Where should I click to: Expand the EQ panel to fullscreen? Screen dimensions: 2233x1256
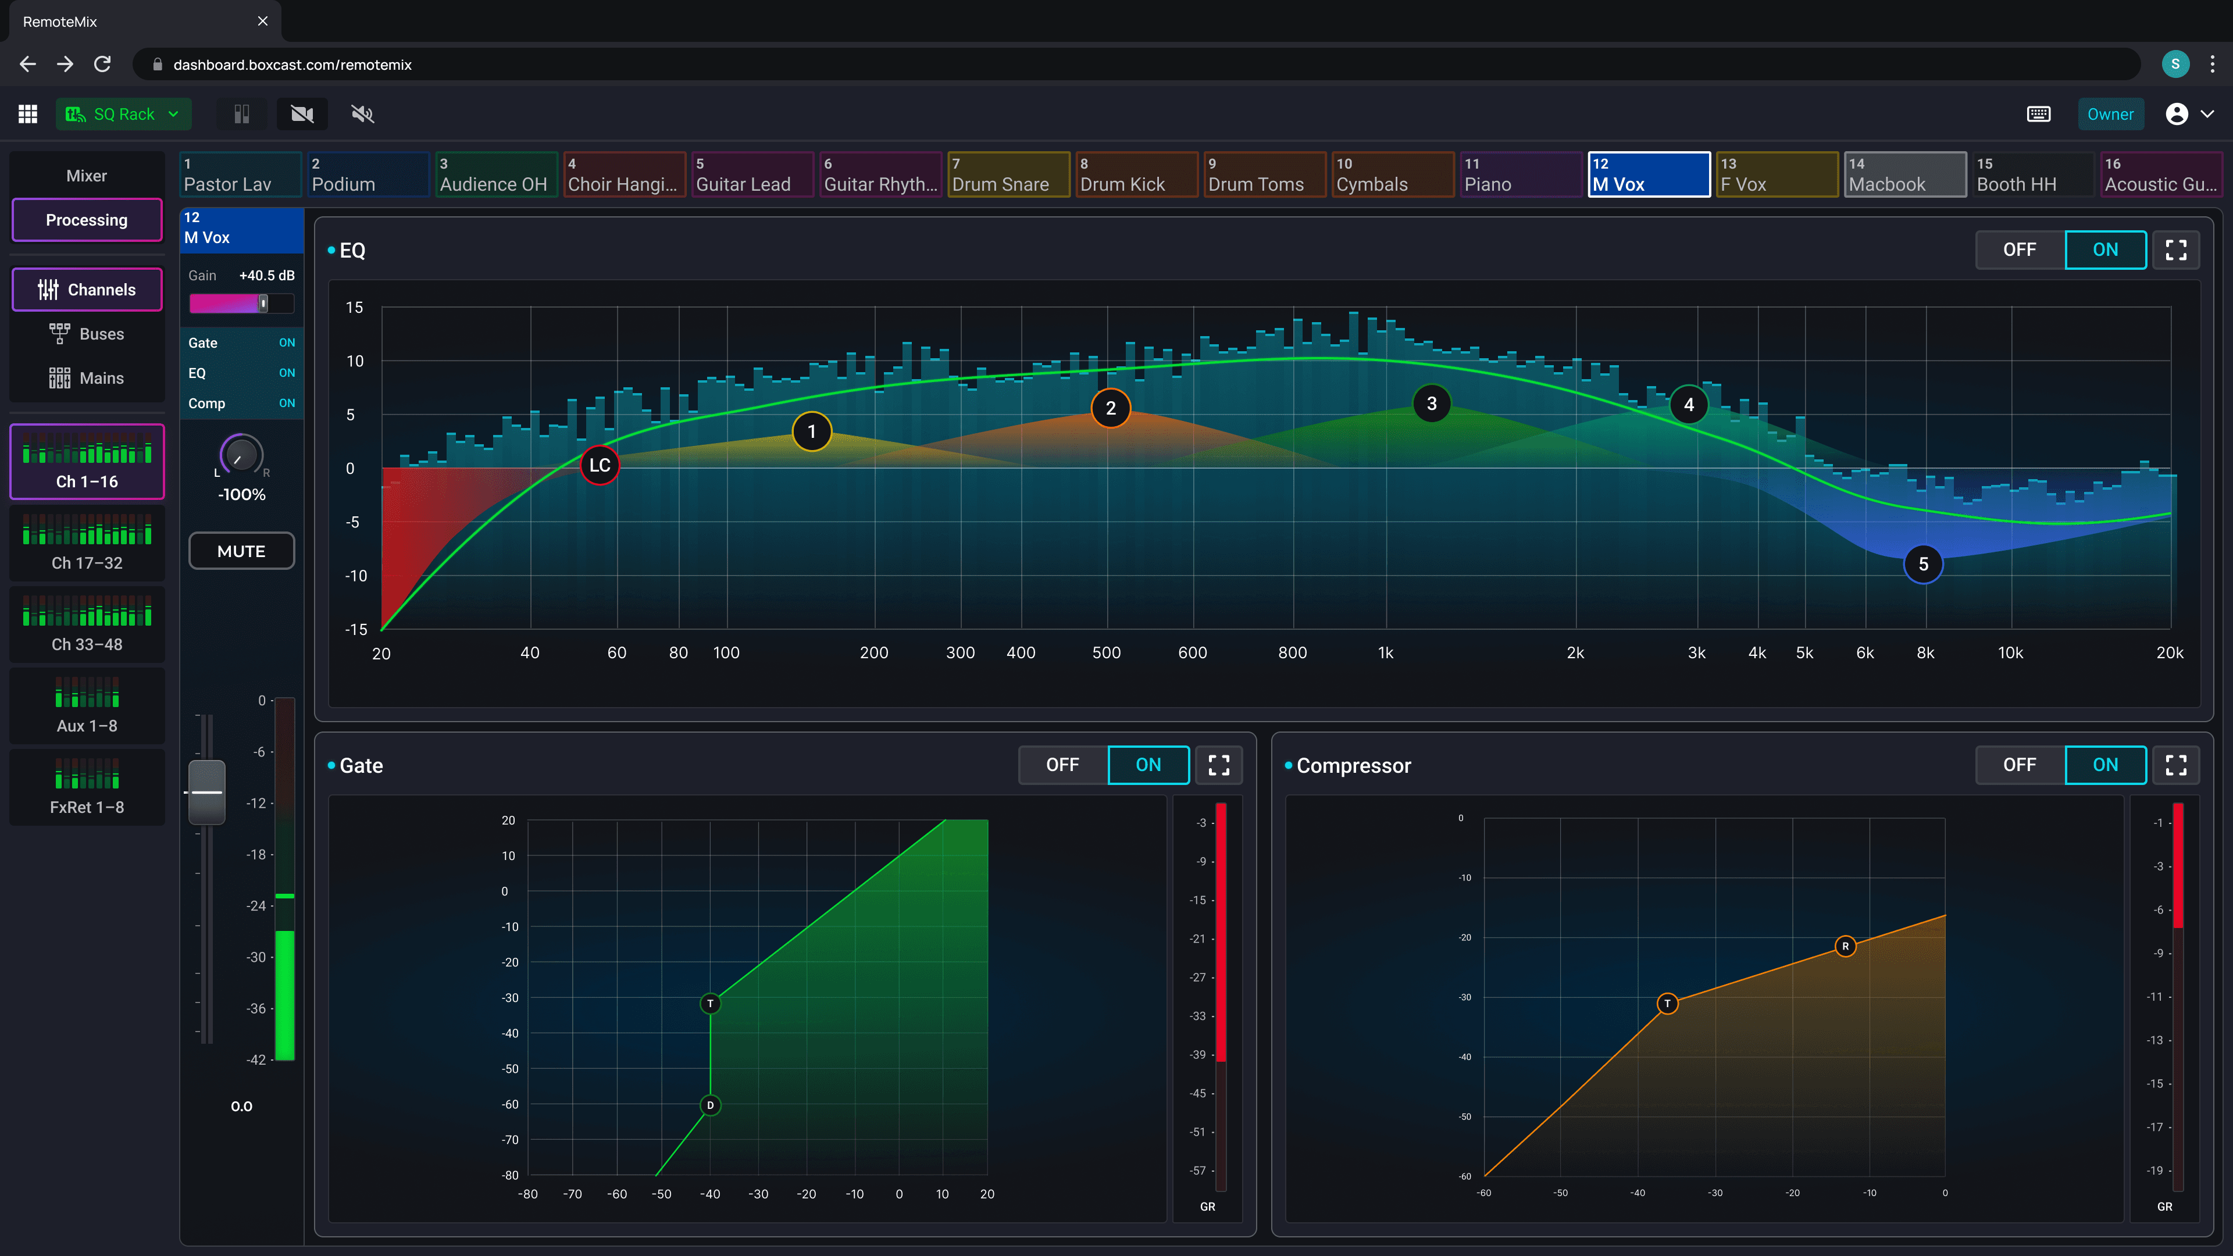(2176, 249)
